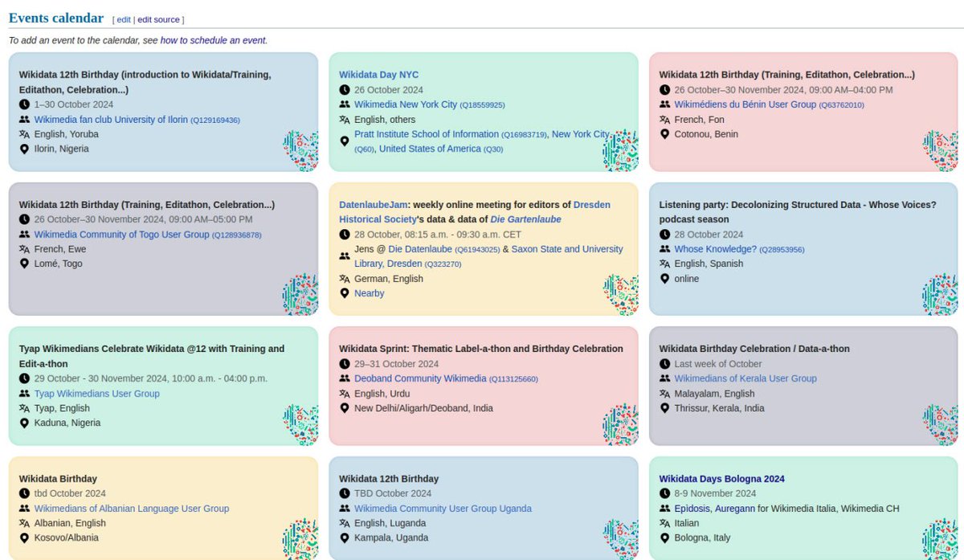Click the location pin icon beside Ilorin, Nigeria
The image size is (964, 560).
pyautogui.click(x=24, y=149)
